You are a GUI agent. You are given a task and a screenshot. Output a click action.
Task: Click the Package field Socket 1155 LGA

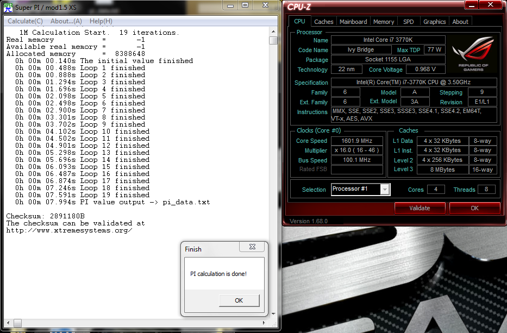[x=388, y=60]
